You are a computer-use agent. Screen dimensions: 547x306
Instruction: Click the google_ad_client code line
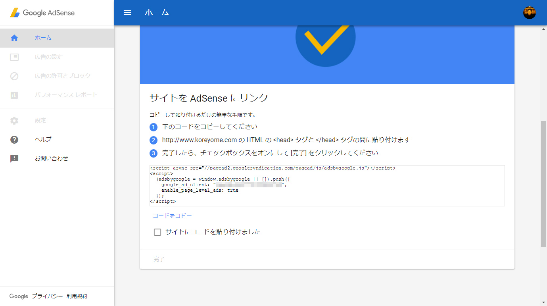[224, 185]
